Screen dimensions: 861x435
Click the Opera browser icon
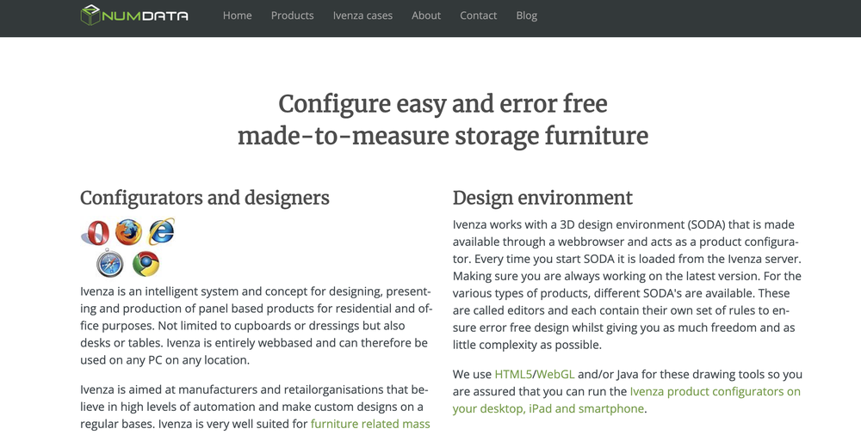(94, 233)
